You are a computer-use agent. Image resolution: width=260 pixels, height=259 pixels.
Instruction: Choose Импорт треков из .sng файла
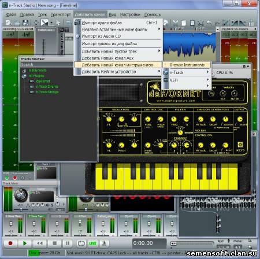coord(118,44)
